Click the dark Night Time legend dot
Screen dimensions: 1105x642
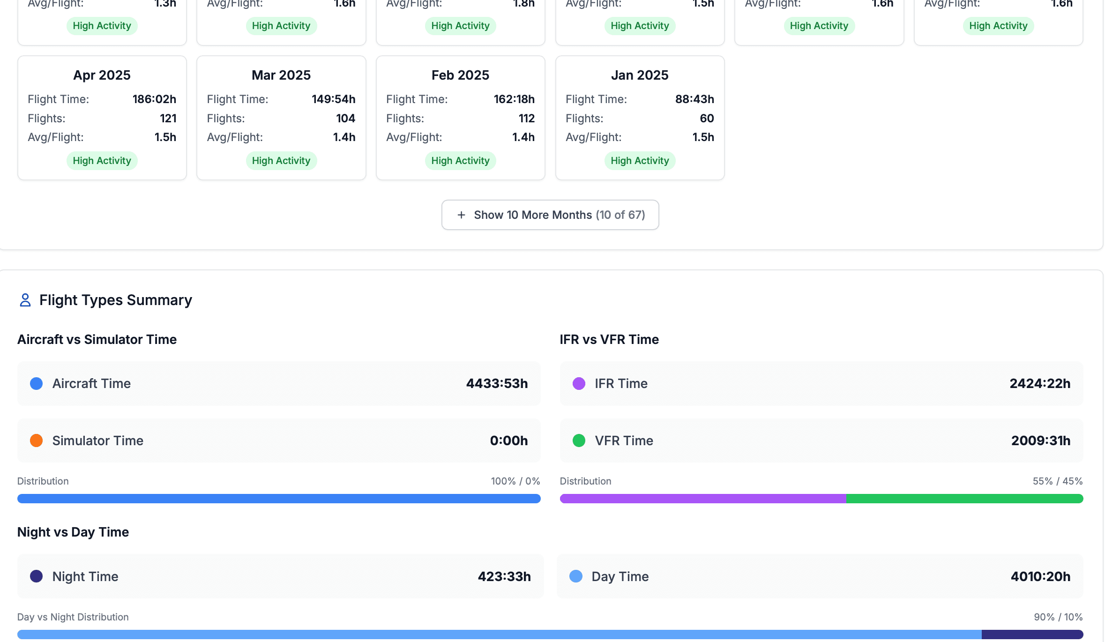coord(36,576)
